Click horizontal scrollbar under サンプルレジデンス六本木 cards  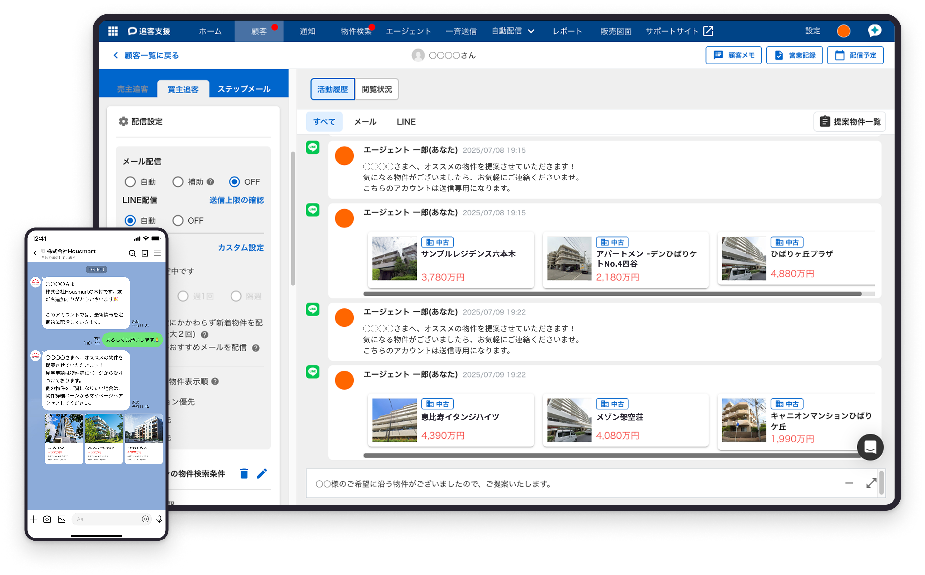click(x=612, y=294)
